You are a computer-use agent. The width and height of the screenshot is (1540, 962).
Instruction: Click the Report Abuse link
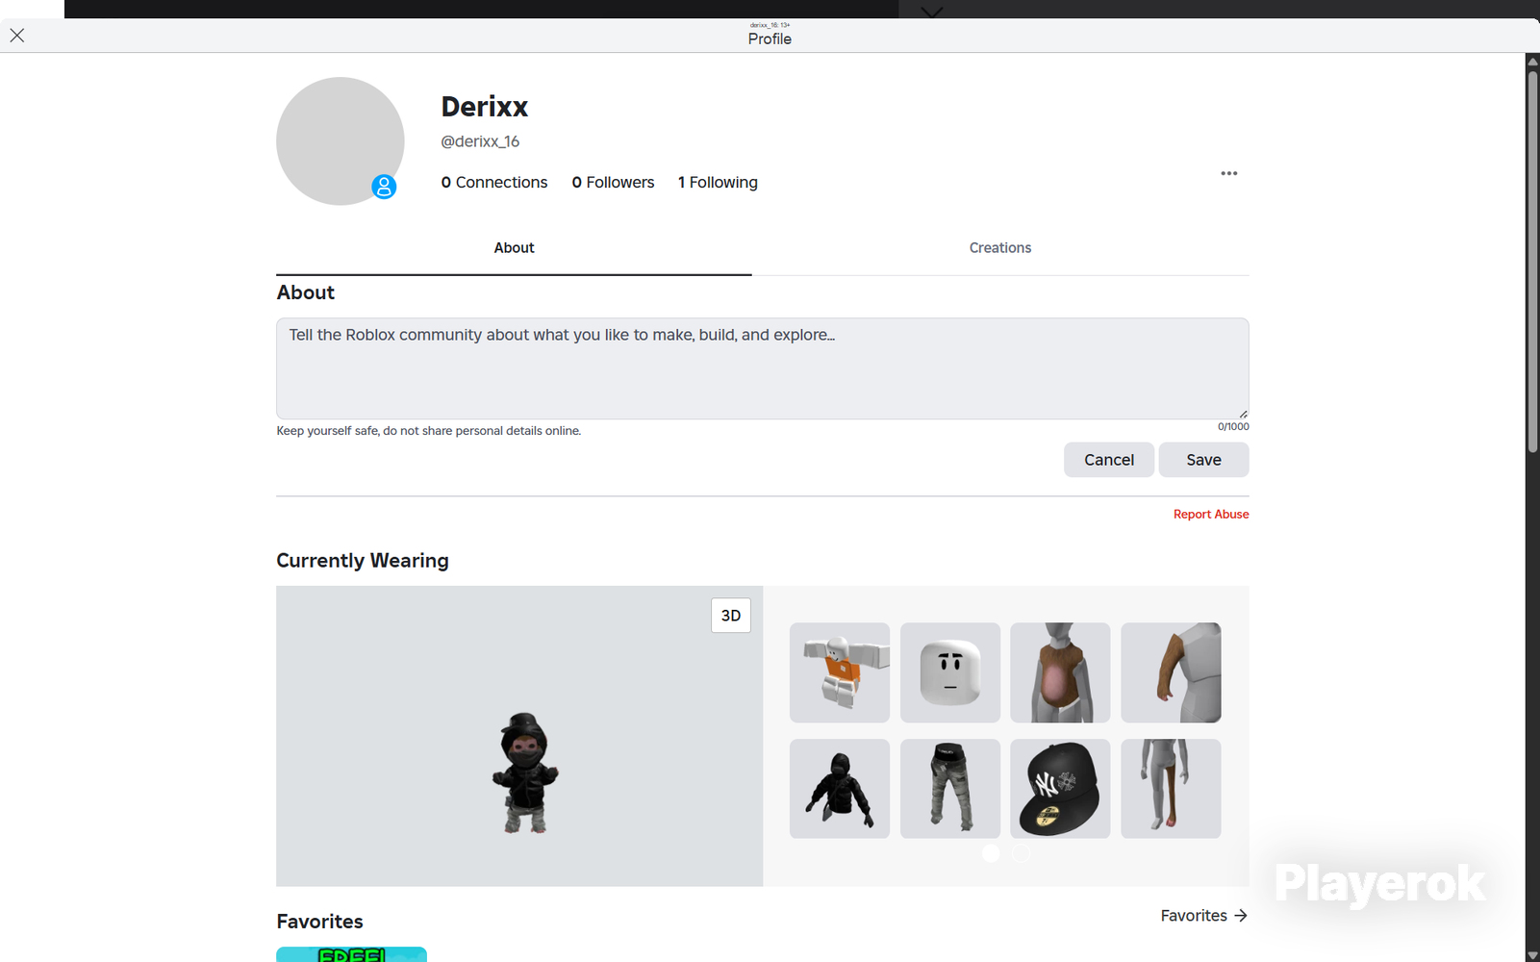pyautogui.click(x=1211, y=515)
